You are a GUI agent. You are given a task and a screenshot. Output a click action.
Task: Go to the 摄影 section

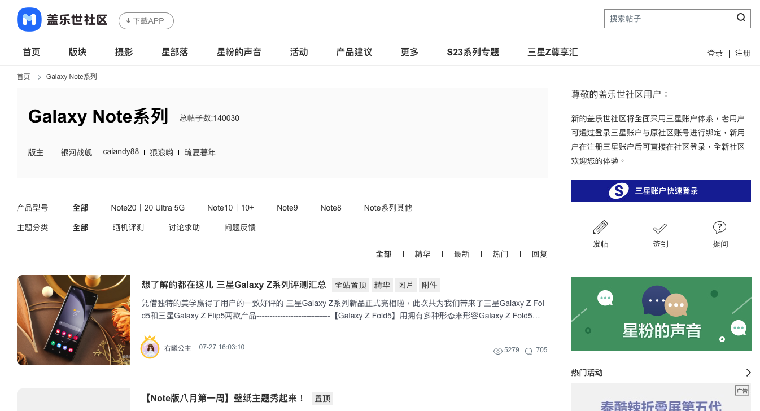(124, 52)
